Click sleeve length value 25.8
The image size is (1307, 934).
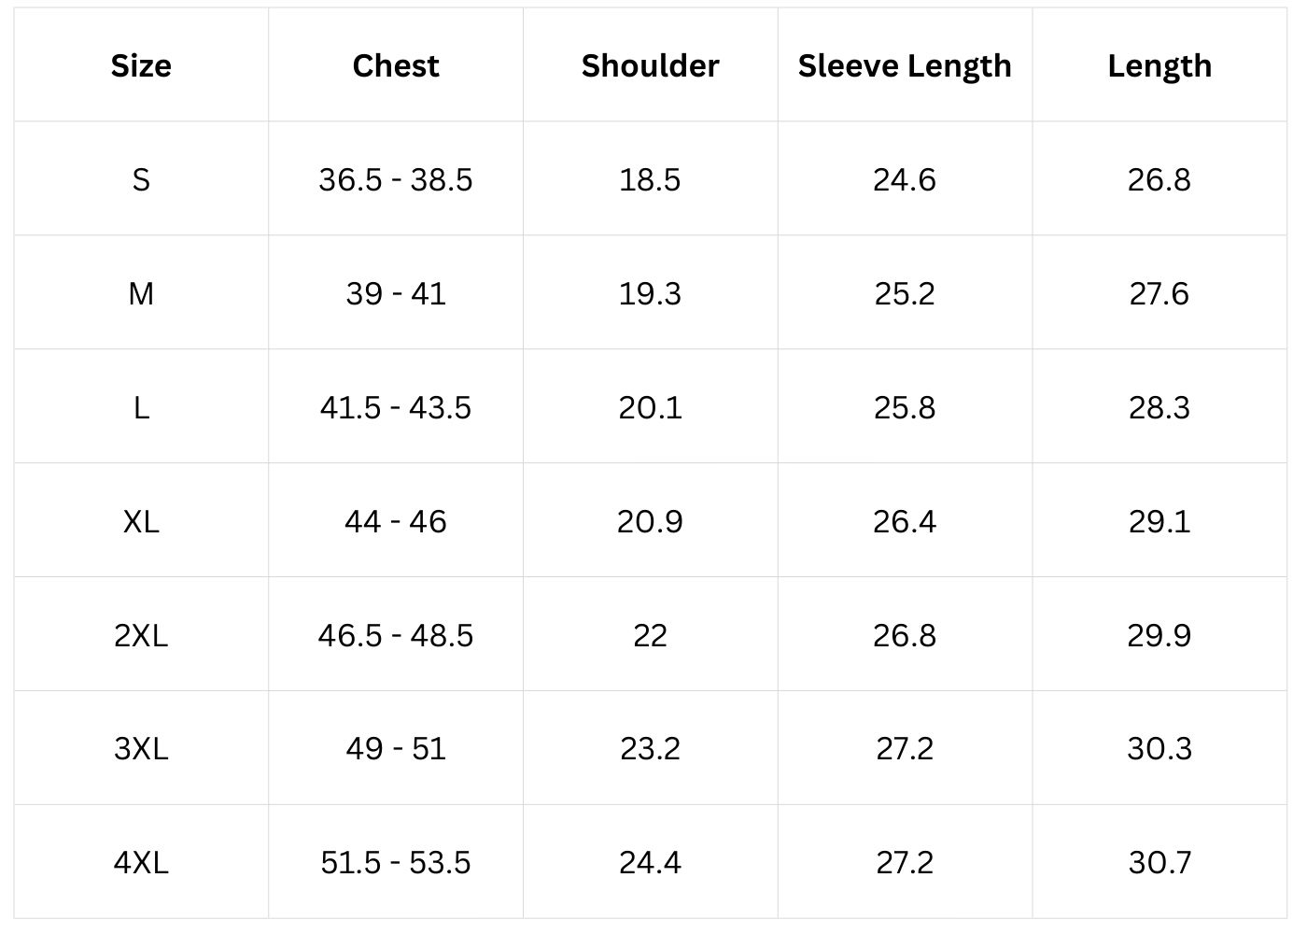905,407
